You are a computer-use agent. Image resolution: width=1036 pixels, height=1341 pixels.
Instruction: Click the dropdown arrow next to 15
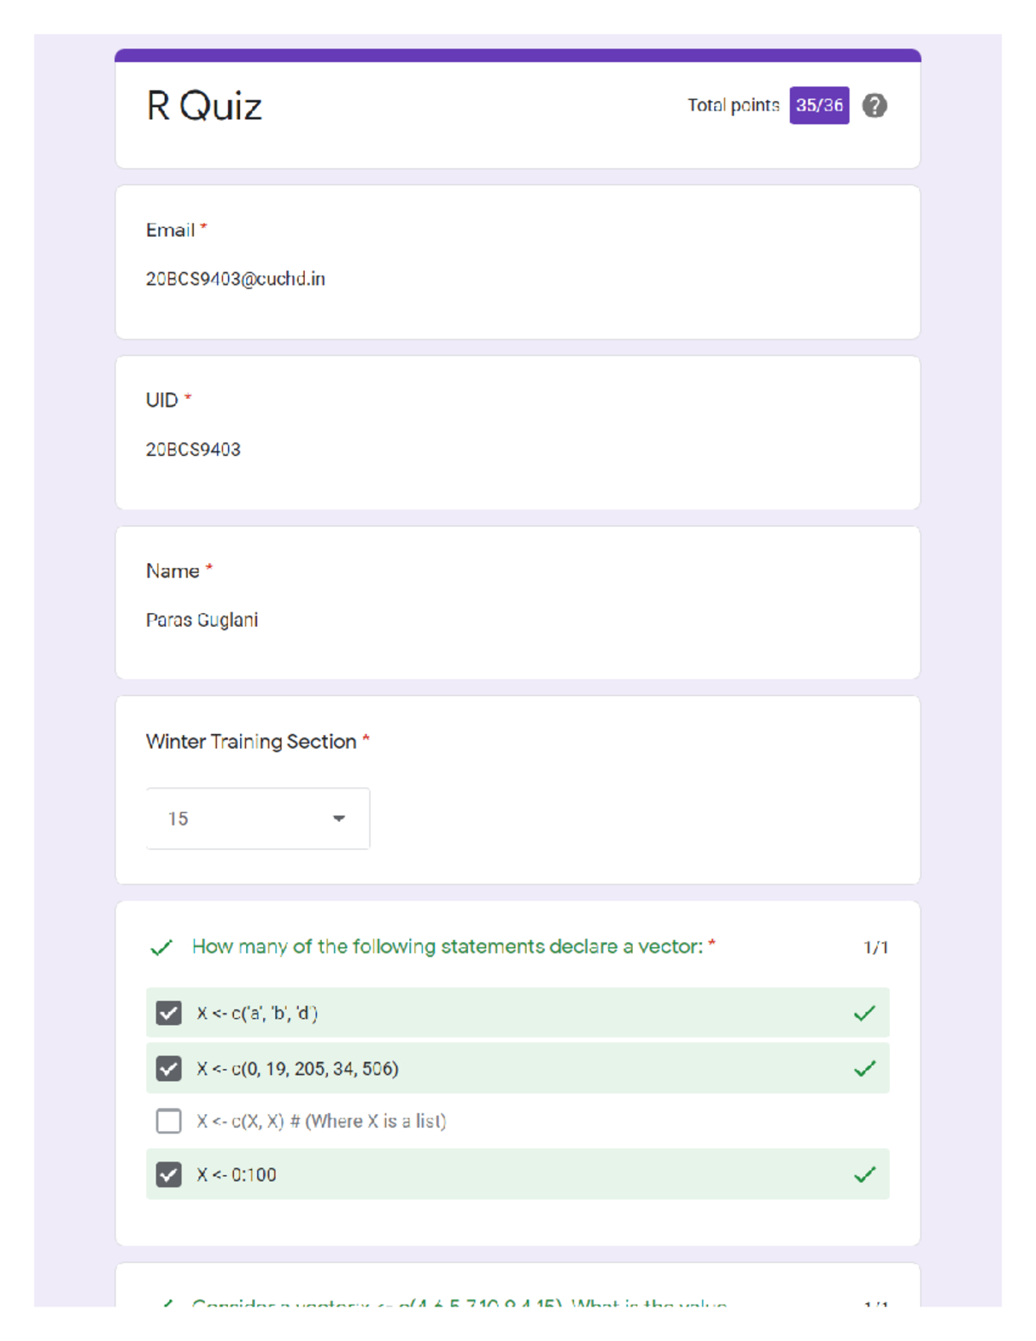(339, 819)
